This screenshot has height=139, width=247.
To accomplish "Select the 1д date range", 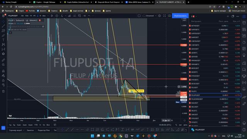I will click(x=10, y=125).
